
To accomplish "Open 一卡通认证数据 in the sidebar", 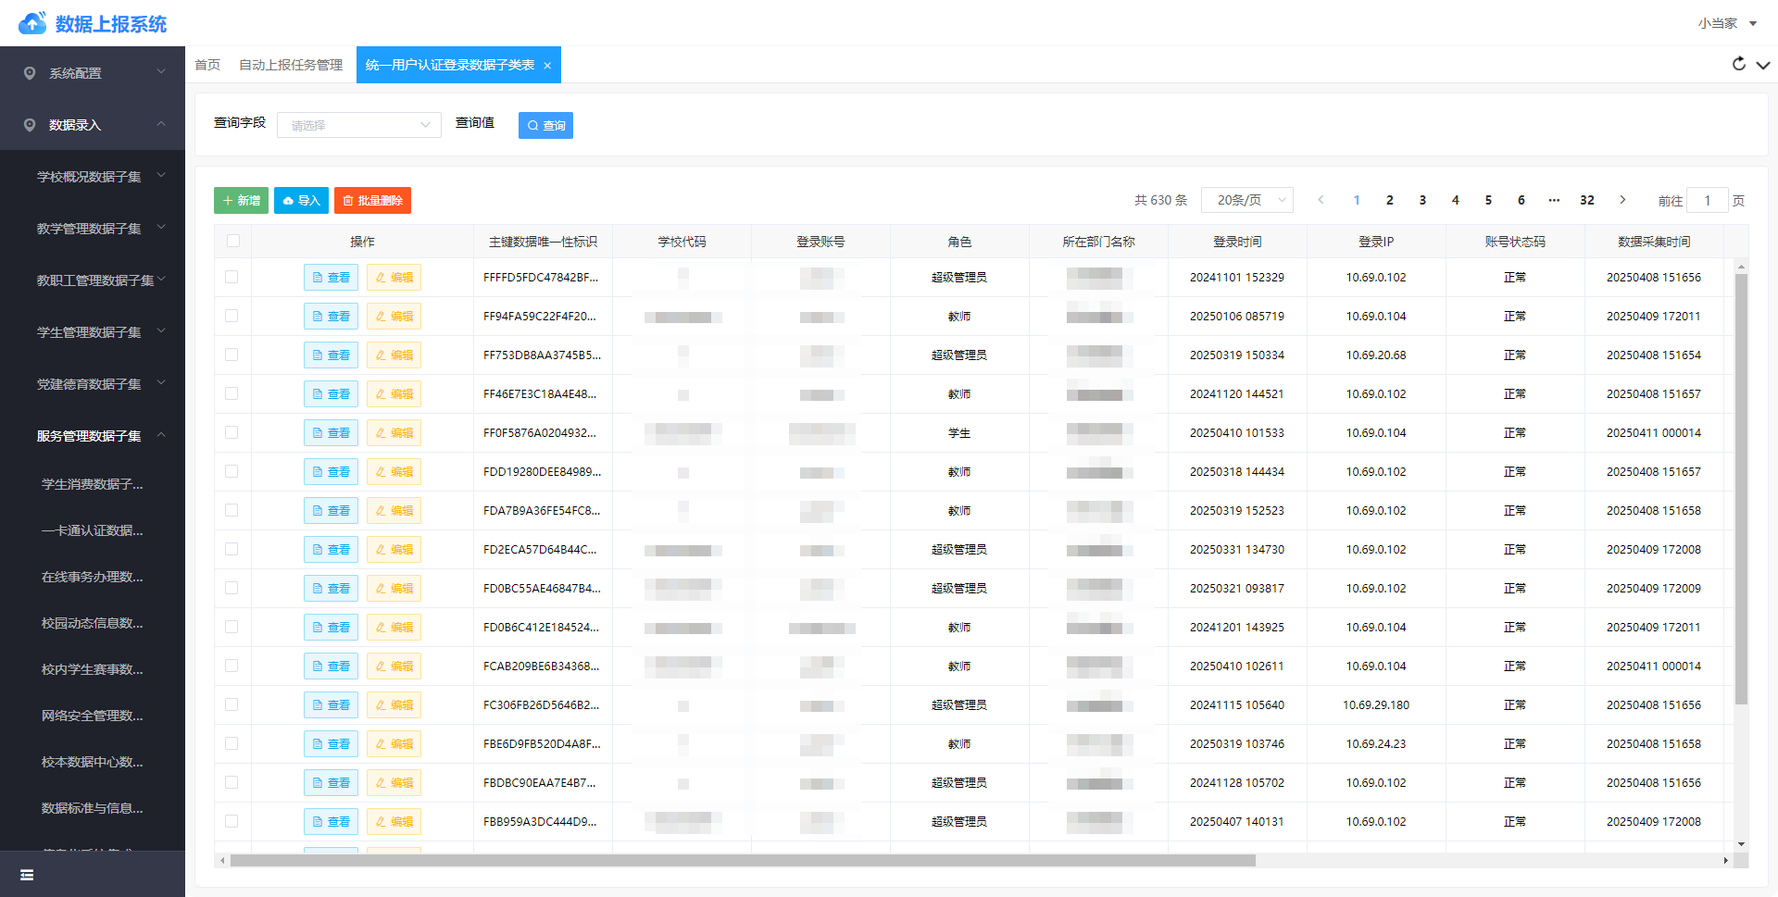I will [93, 530].
